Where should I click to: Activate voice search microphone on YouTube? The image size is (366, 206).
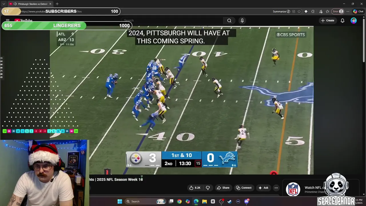242,21
